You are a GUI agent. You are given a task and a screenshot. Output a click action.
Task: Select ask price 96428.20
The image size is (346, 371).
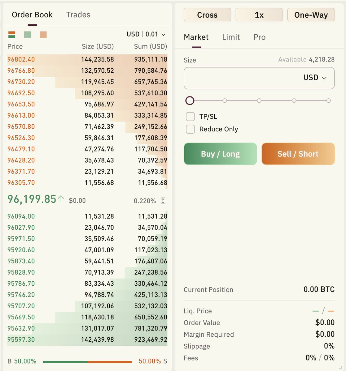pos(21,160)
